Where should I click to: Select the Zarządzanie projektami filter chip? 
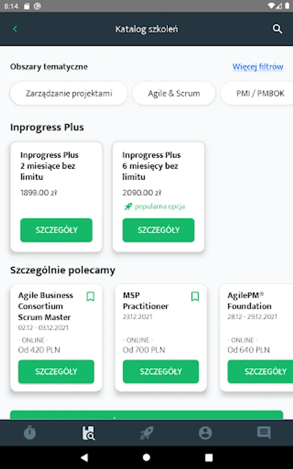click(x=69, y=93)
